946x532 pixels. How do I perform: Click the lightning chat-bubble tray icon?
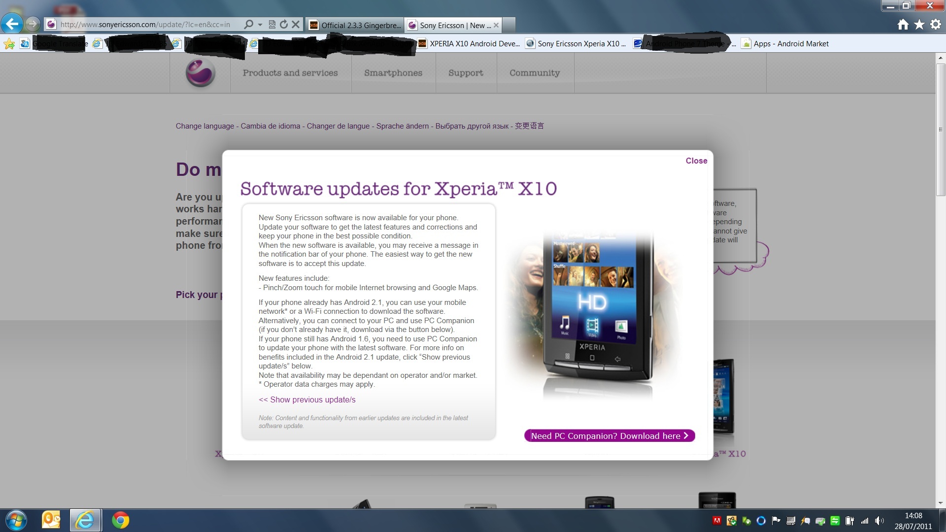tap(805, 521)
